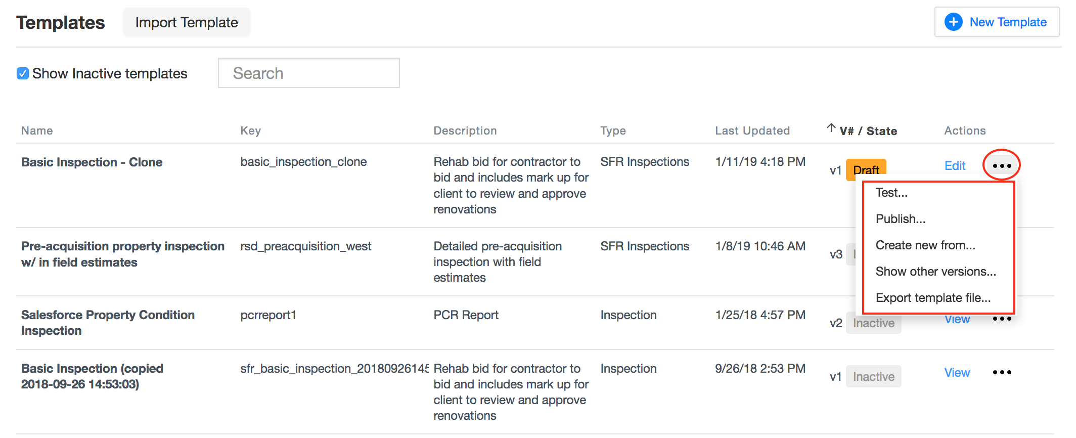Open the three-dot menu for Basic Inspection (copied)
Image resolution: width=1076 pixels, height=438 pixels.
tap(1002, 372)
